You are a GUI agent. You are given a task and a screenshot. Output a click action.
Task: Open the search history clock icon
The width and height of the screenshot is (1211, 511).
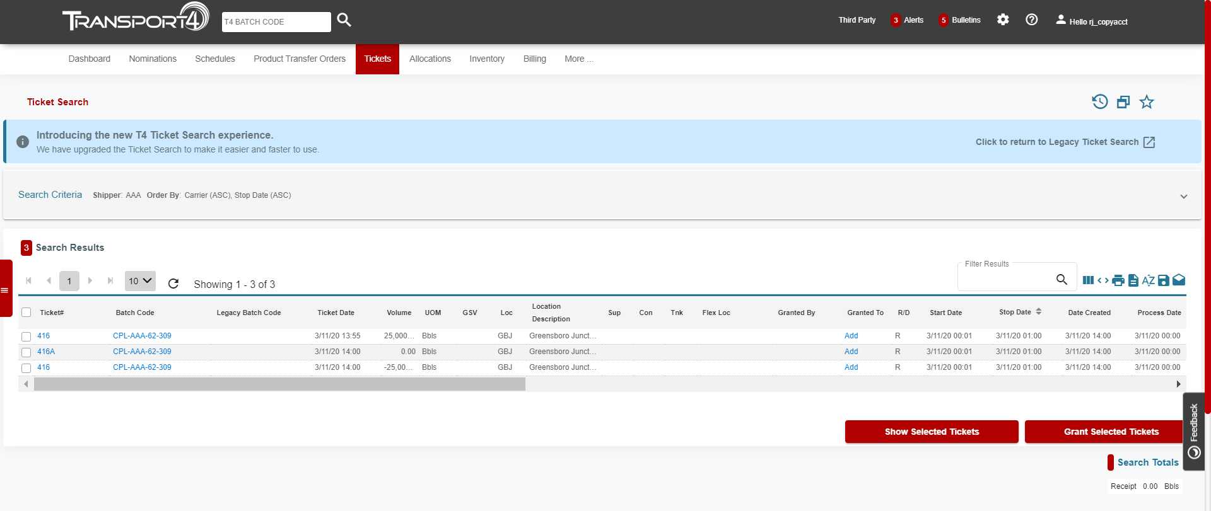pos(1099,102)
